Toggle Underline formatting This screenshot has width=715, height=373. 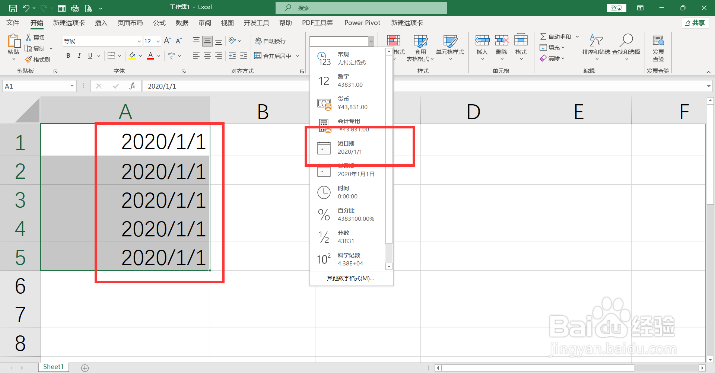(90, 55)
